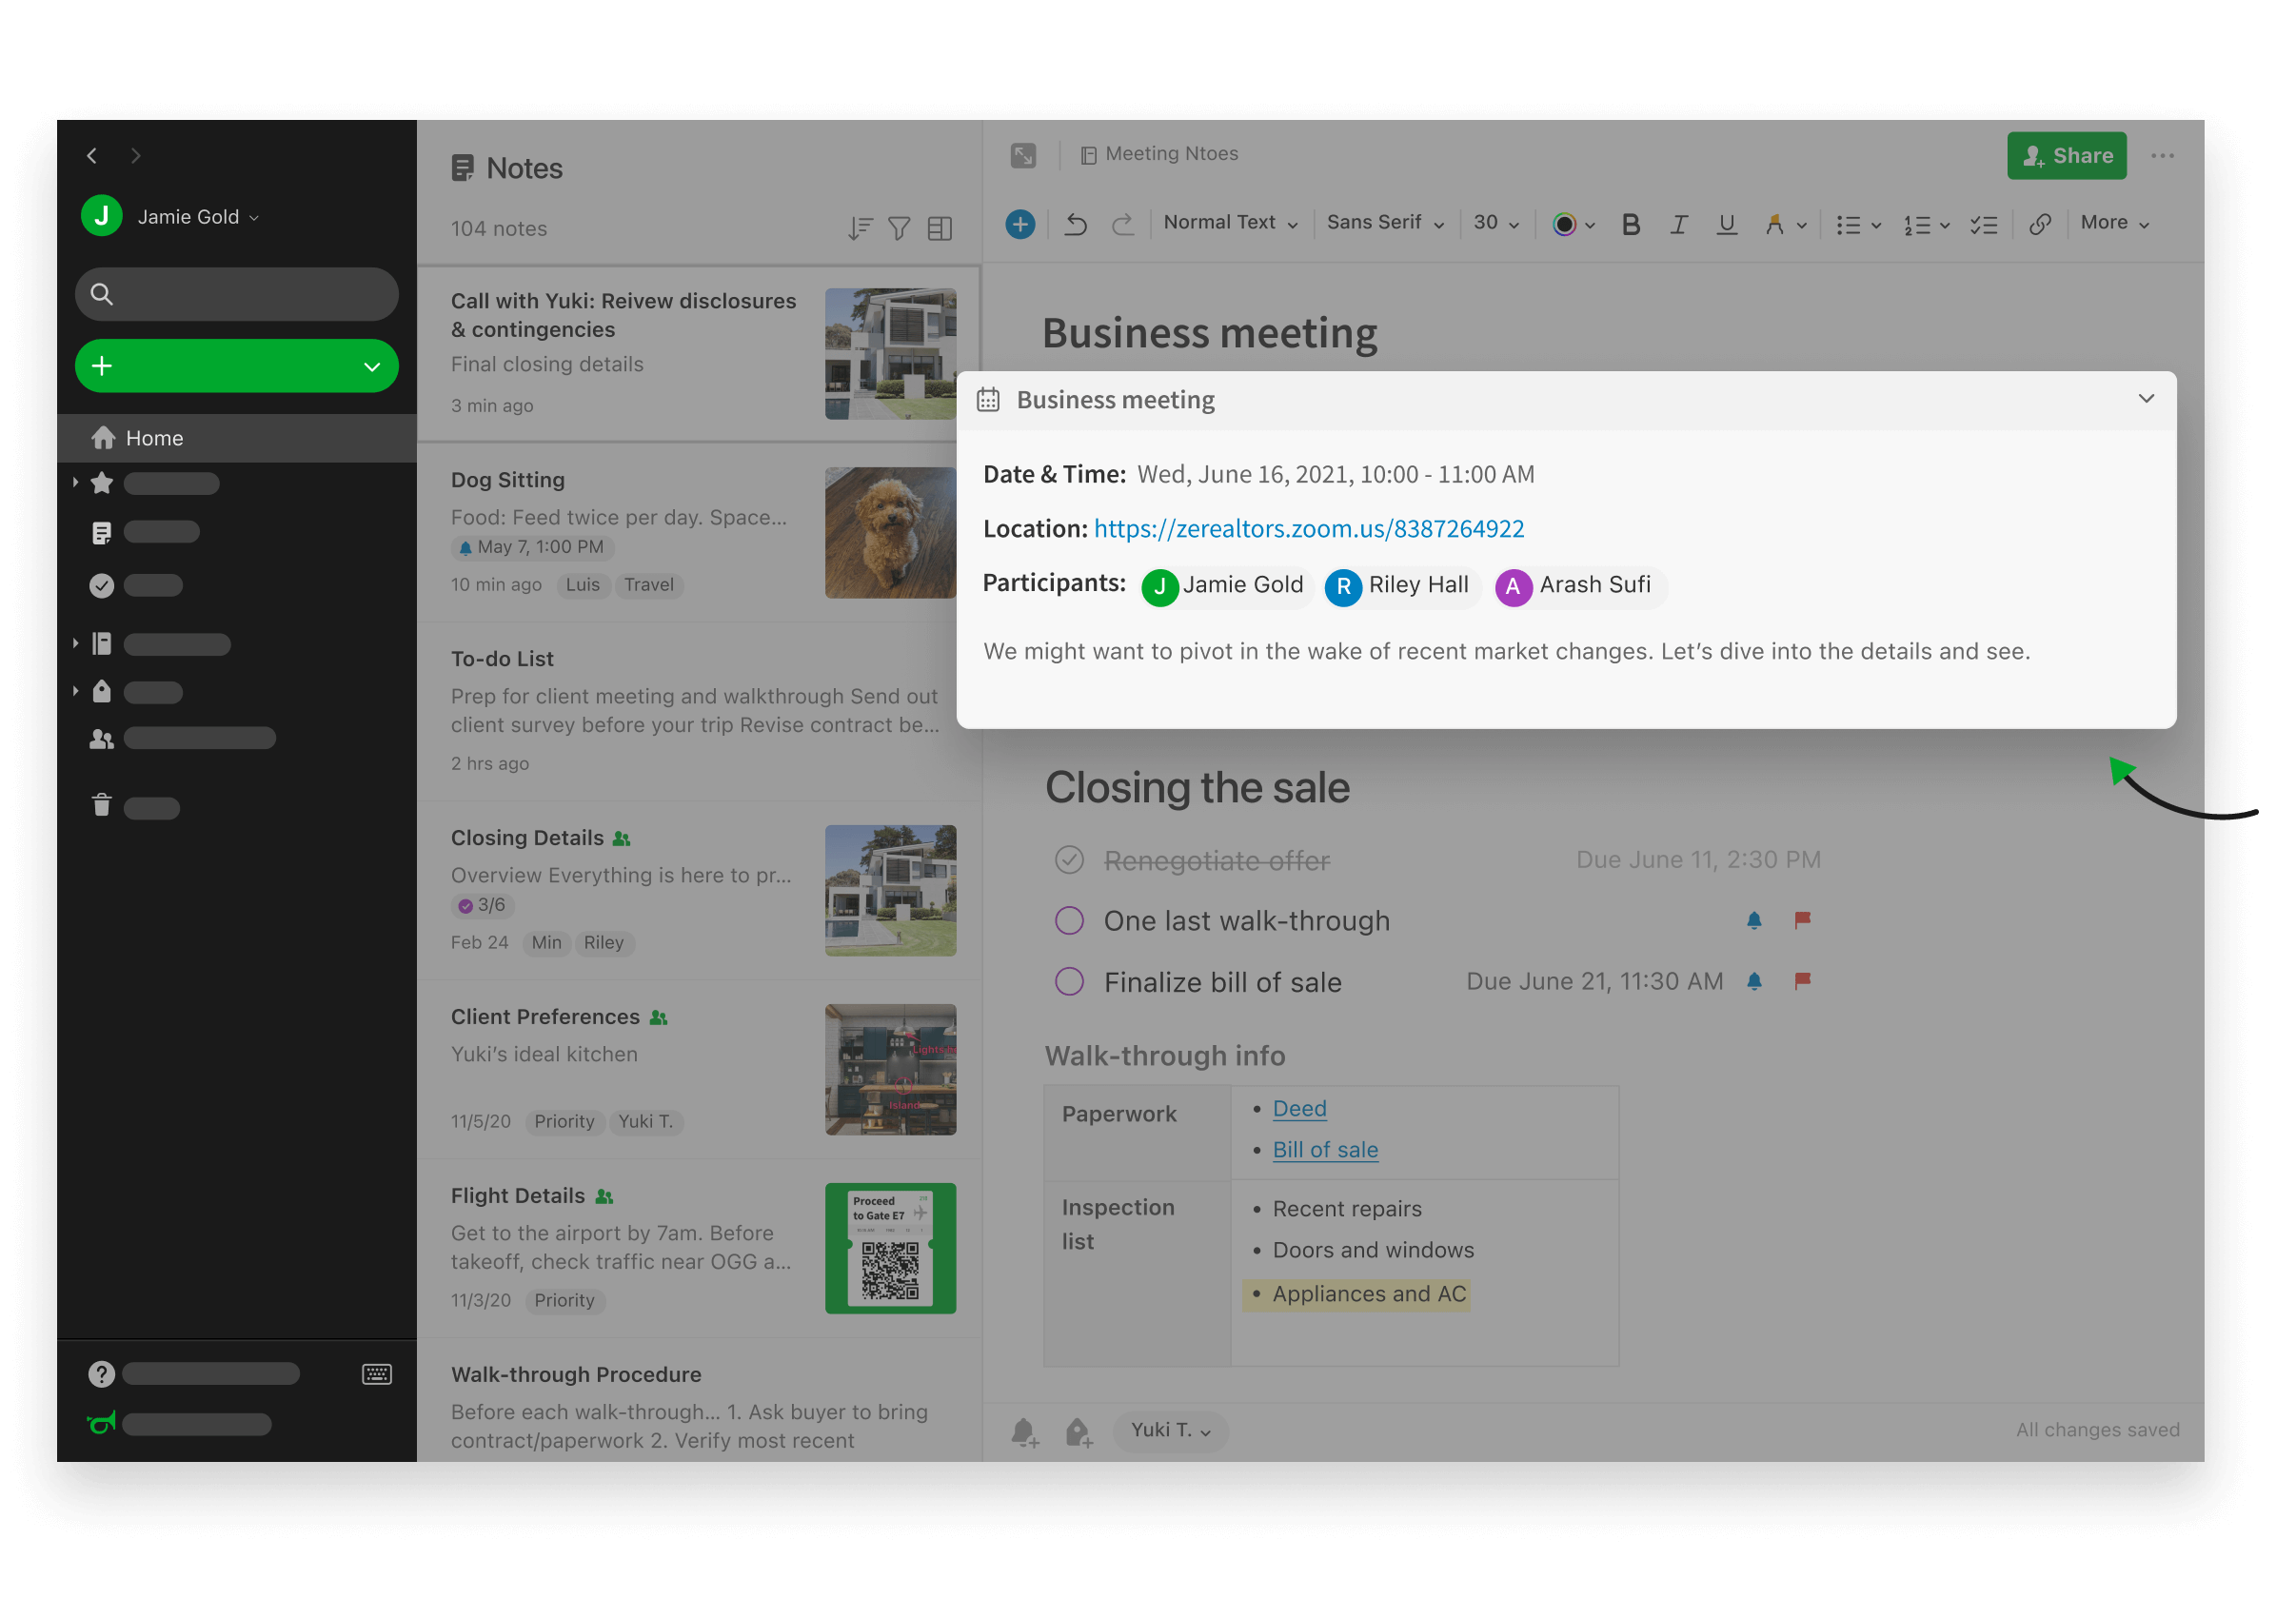The height and width of the screenshot is (1599, 2296).
Task: Select Home in the sidebar
Action: [x=237, y=438]
